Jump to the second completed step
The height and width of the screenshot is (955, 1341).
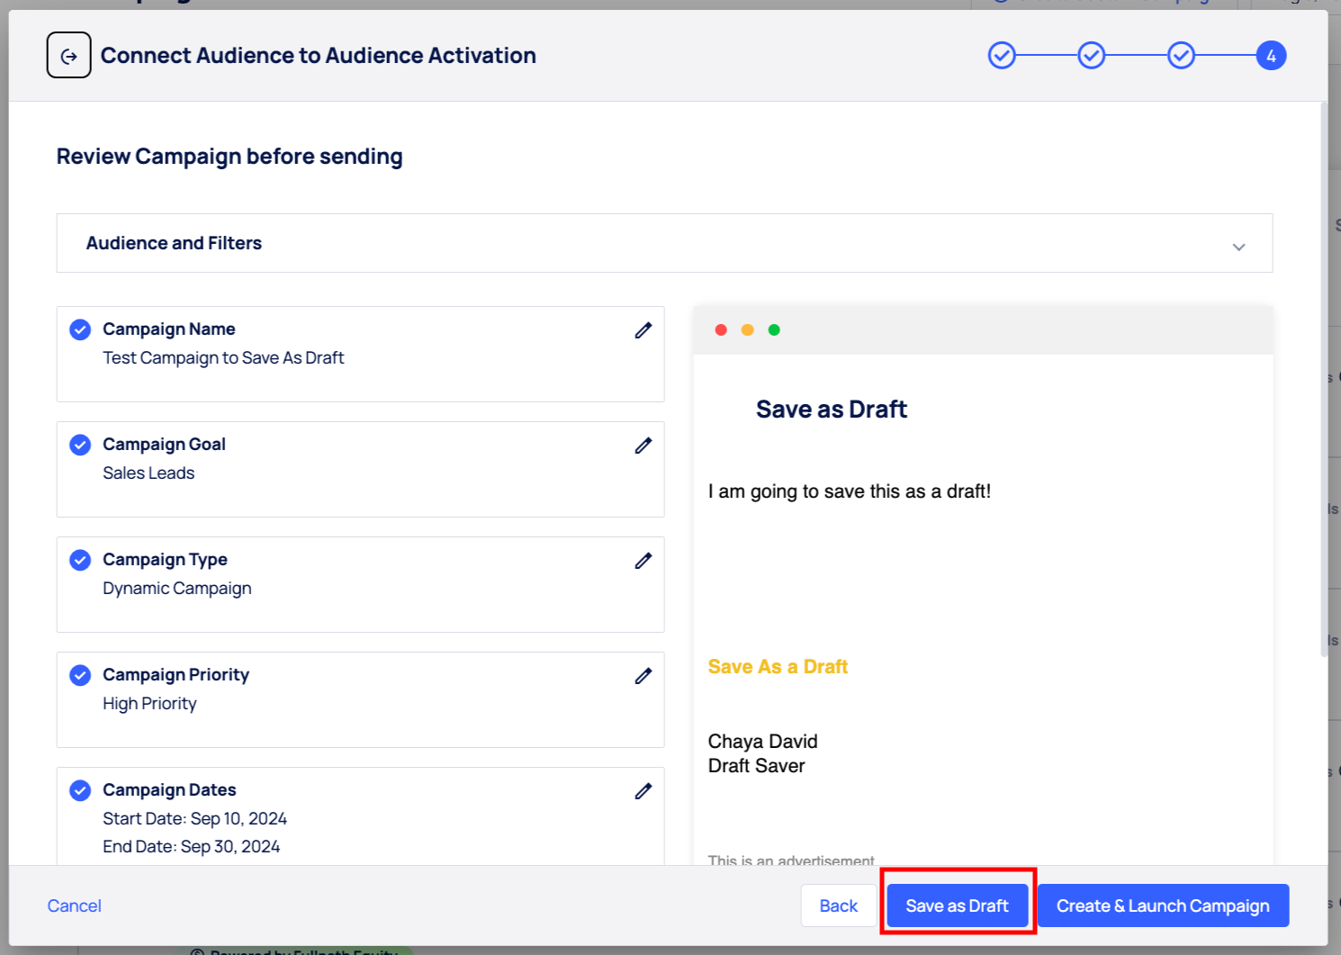pos(1092,56)
